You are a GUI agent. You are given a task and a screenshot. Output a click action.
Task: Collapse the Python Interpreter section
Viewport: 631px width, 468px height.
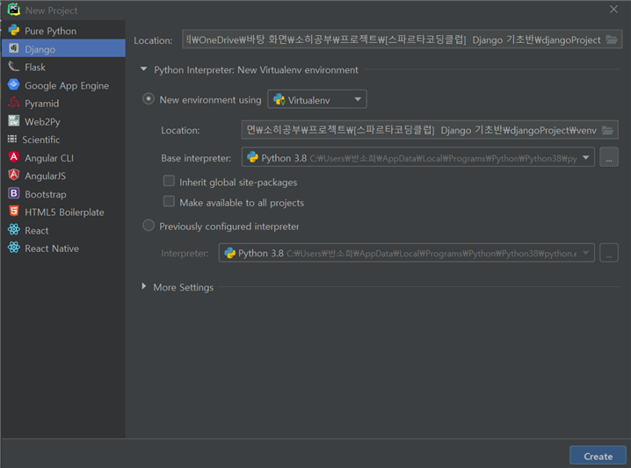coord(143,69)
